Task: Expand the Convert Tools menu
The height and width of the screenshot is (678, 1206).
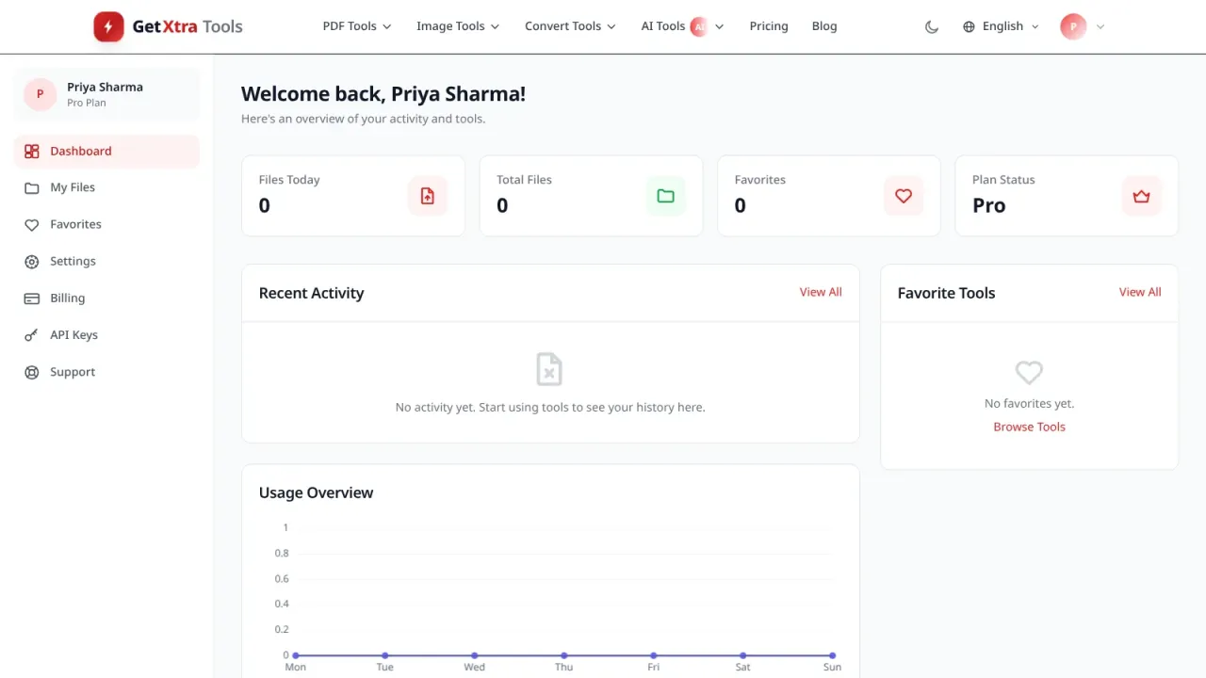Action: click(570, 26)
